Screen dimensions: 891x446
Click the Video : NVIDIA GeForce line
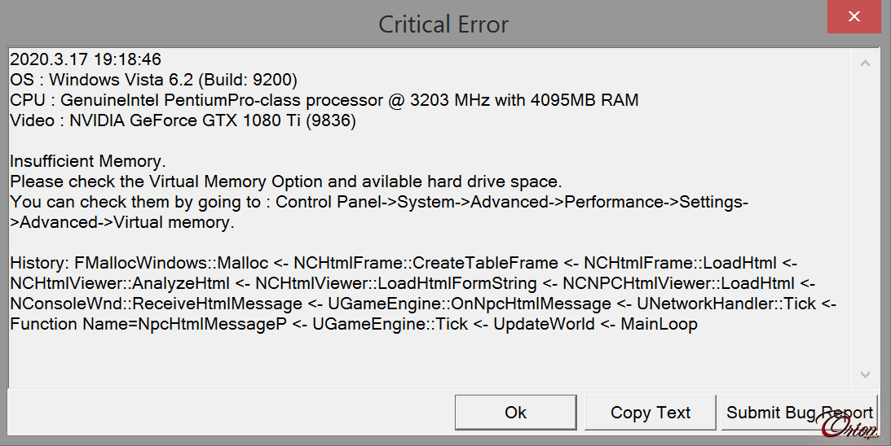(183, 120)
